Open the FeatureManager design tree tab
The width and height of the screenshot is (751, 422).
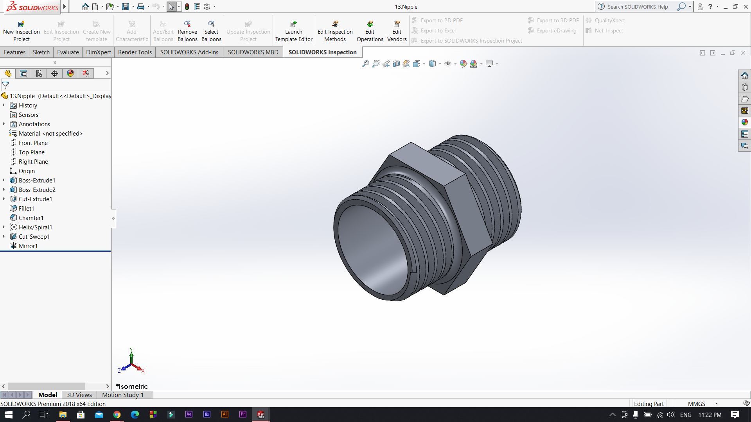(8, 73)
